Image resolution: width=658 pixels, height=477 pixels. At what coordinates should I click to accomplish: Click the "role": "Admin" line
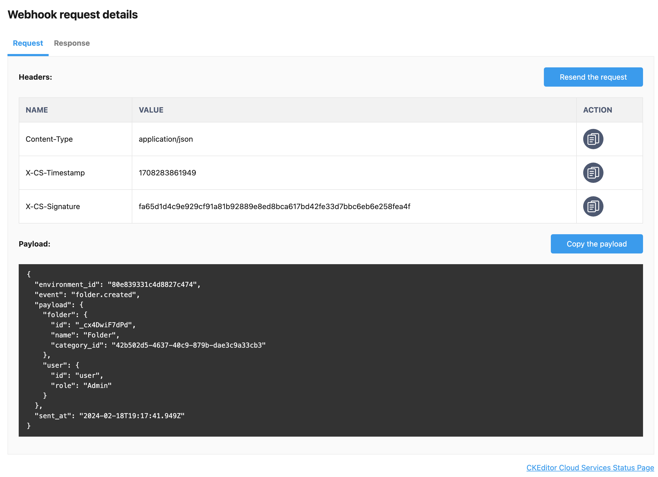pyautogui.click(x=81, y=386)
